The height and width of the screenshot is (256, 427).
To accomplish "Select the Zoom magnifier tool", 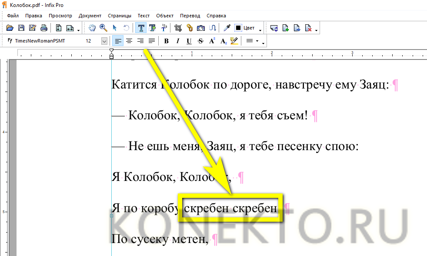I will (103, 28).
